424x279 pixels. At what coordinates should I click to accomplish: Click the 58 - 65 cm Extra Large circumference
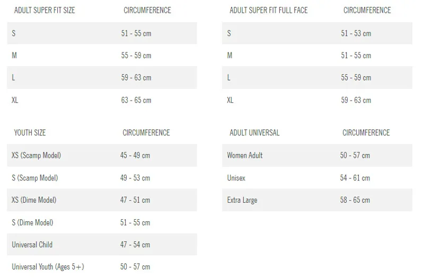[x=355, y=200]
